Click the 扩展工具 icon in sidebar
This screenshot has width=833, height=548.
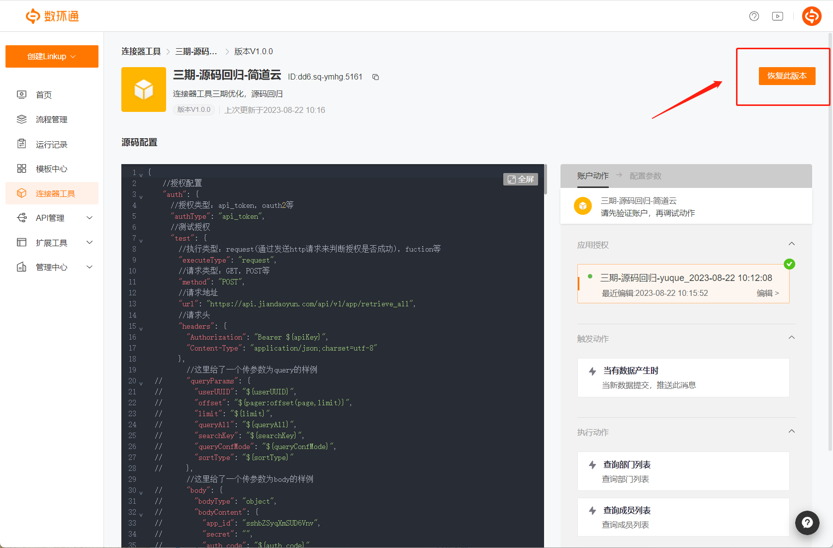pyautogui.click(x=22, y=242)
